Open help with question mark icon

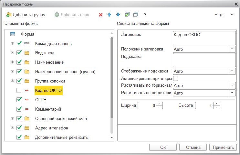[x=145, y=15]
